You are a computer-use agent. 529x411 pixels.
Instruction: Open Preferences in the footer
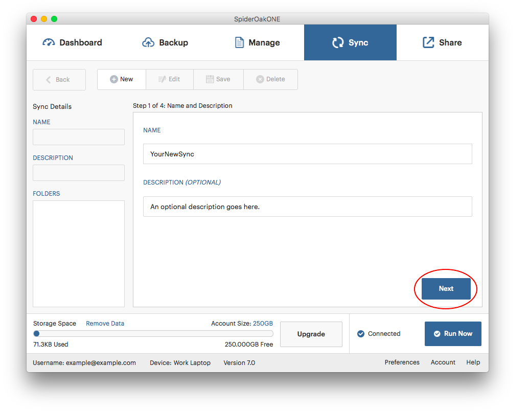tap(402, 362)
